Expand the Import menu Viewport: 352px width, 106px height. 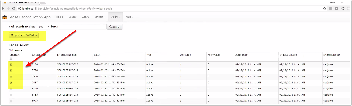tap(100, 17)
